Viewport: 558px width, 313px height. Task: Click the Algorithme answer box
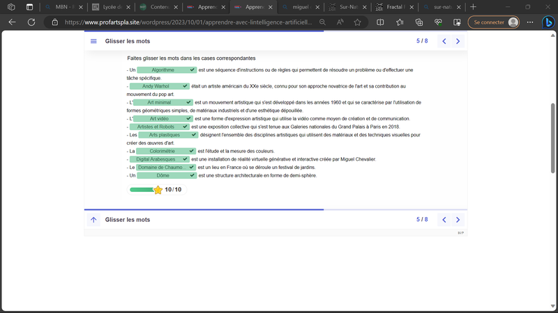163,70
